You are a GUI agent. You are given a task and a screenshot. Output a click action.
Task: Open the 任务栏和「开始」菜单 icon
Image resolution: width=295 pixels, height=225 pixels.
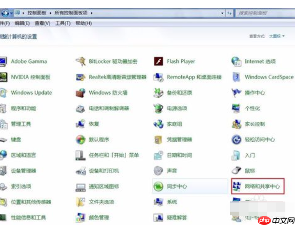81,155
